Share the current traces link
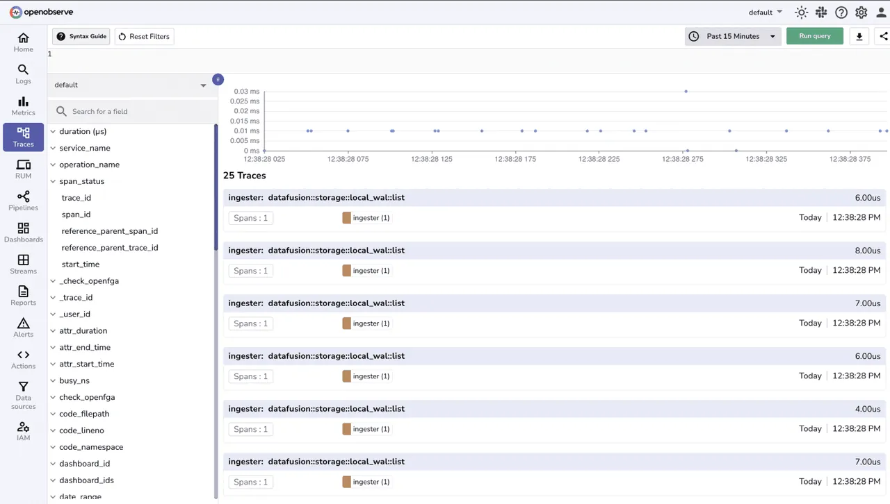890x504 pixels. (883, 36)
